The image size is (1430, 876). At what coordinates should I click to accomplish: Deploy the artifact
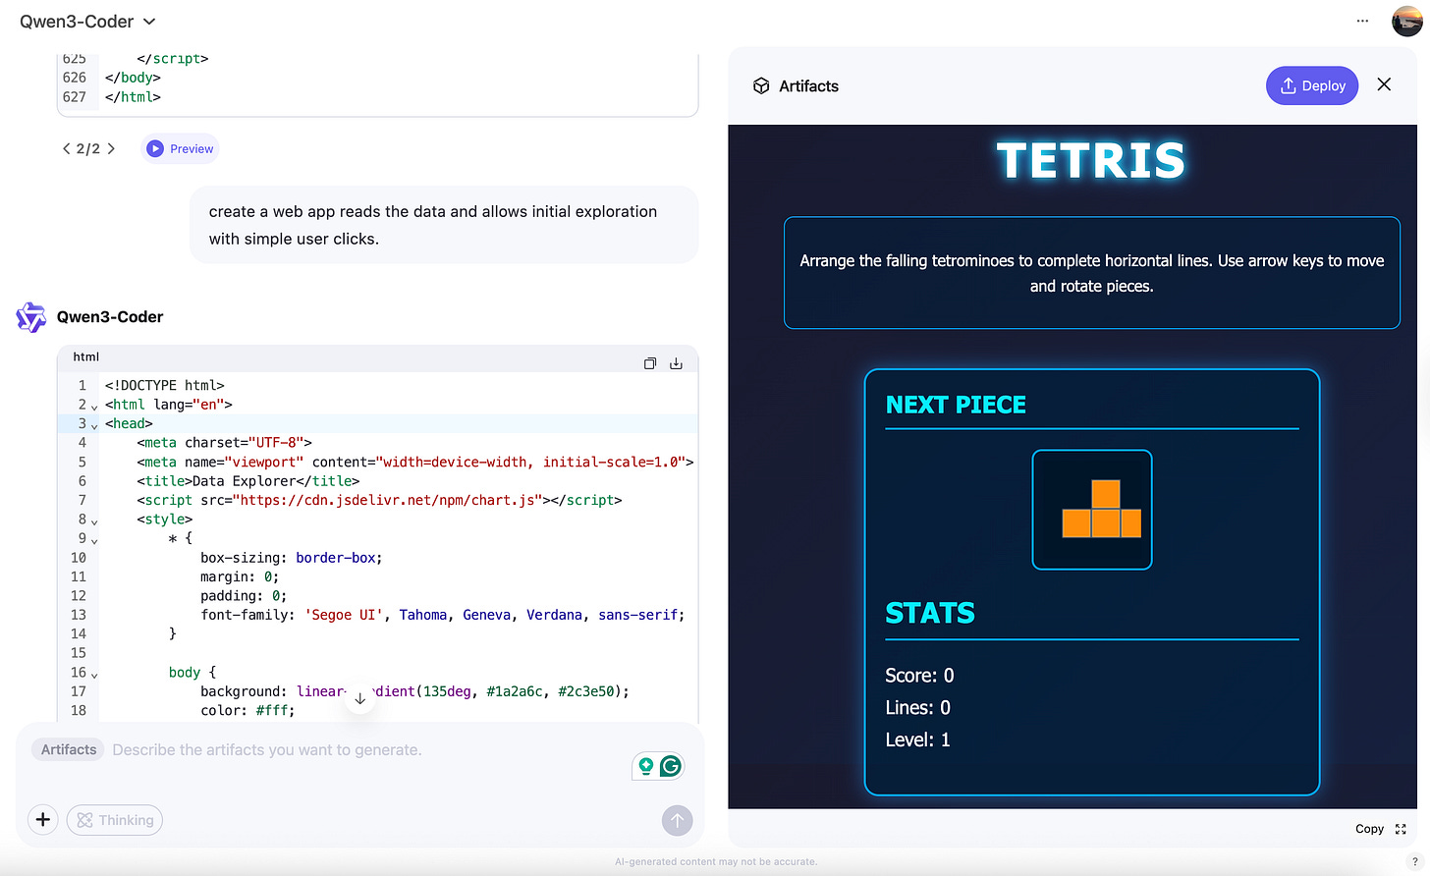tap(1312, 85)
